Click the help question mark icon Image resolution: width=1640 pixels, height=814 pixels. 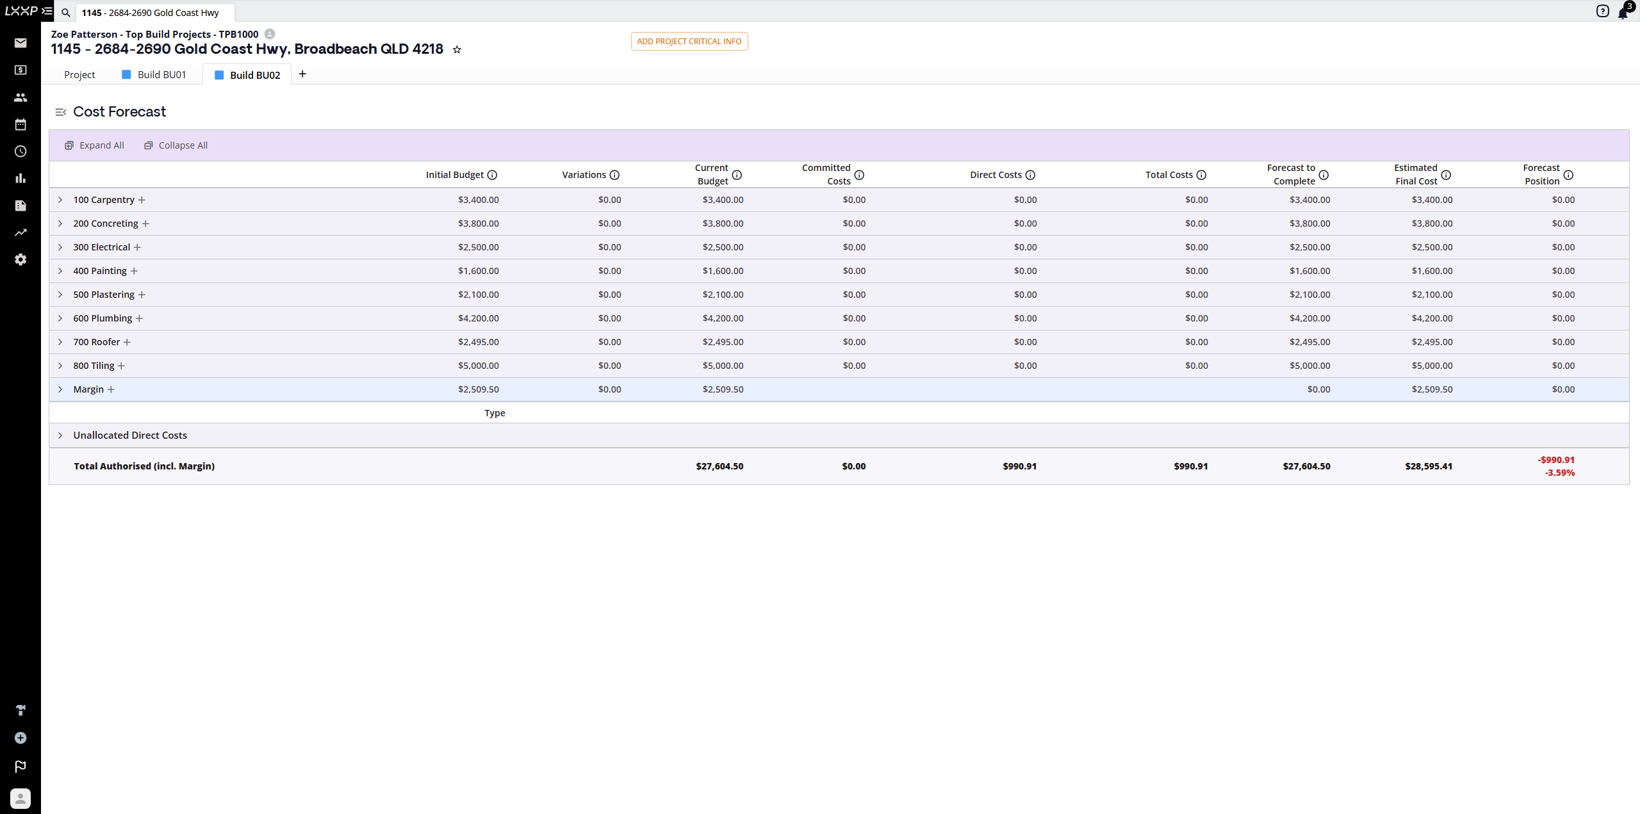coord(1602,11)
